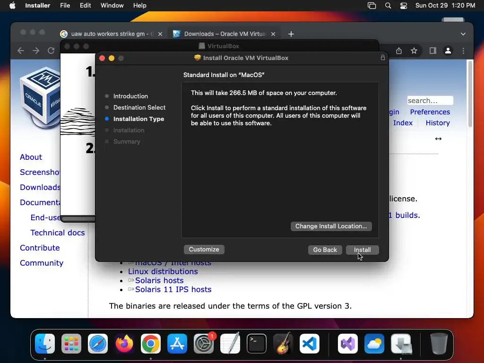The image size is (484, 363).
Task: Select the Destination Select step
Action: (139, 107)
